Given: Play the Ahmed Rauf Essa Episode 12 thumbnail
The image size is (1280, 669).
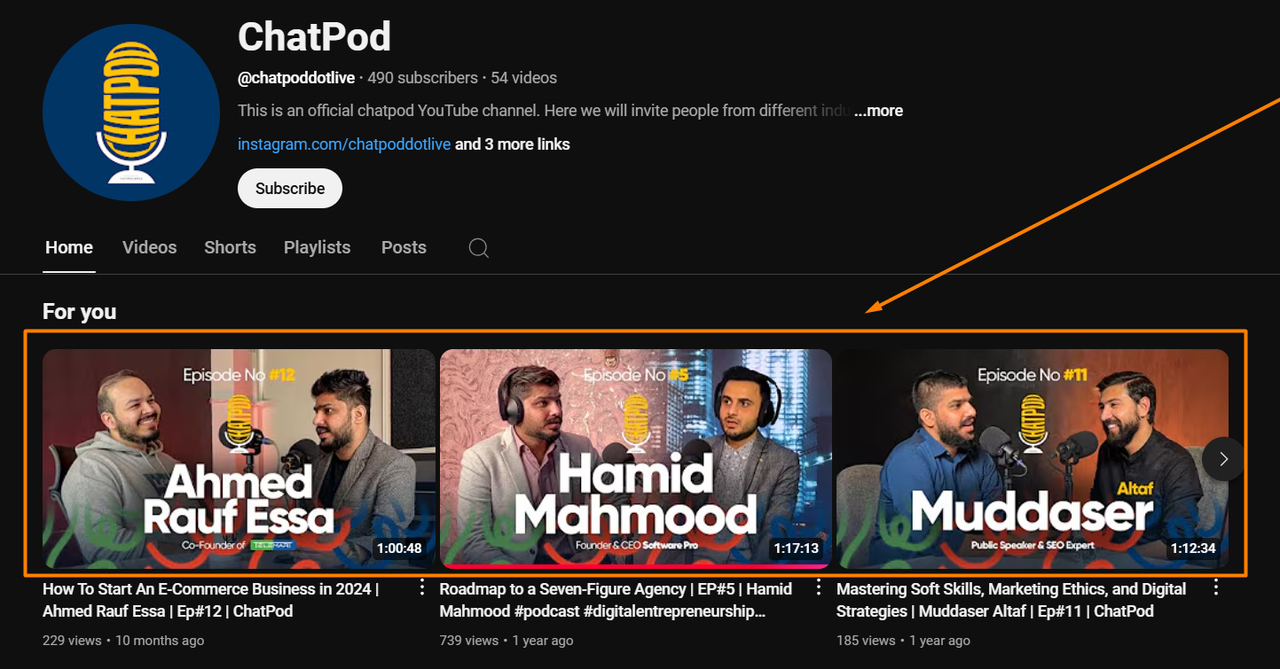Looking at the screenshot, I should [x=239, y=458].
